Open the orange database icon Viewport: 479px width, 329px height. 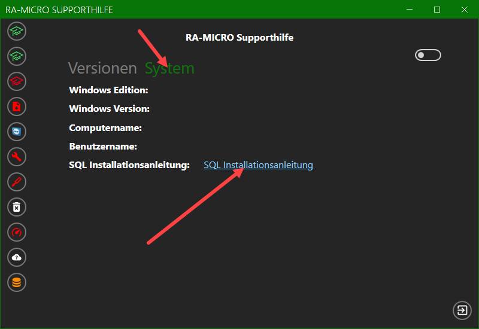coord(17,282)
